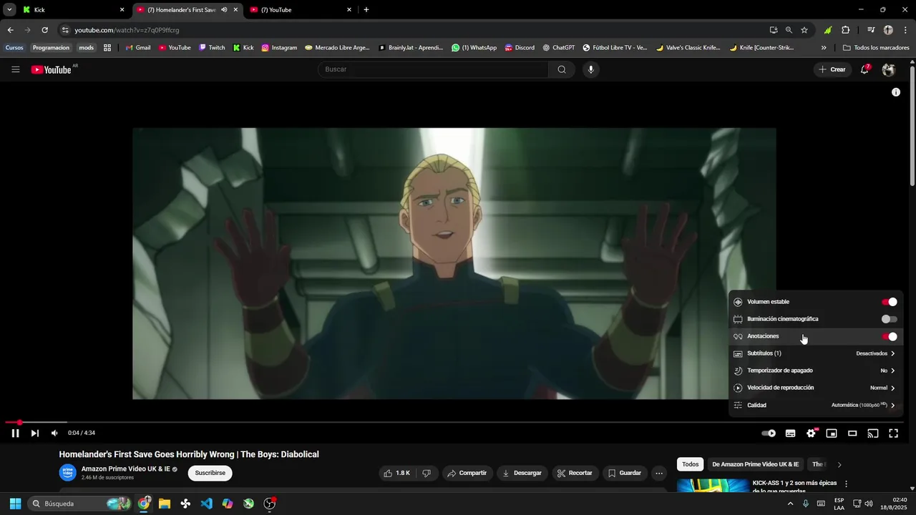Open the Twitch bookmark
This screenshot has height=515, width=916.
click(212, 48)
